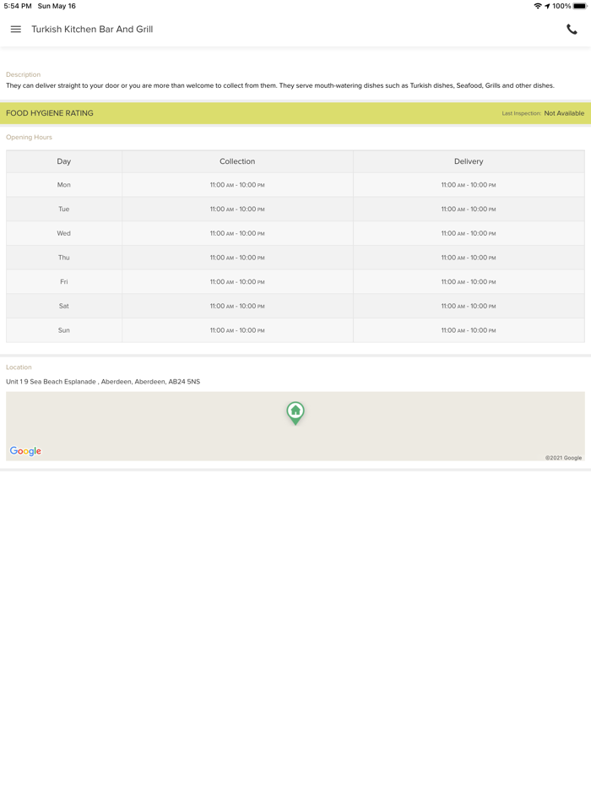Tap the Food Hygiene Rating banner
This screenshot has width=591, height=789.
click(x=295, y=113)
